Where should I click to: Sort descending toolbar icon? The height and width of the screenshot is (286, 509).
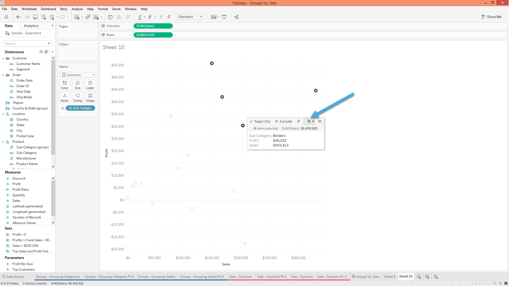(x=128, y=17)
